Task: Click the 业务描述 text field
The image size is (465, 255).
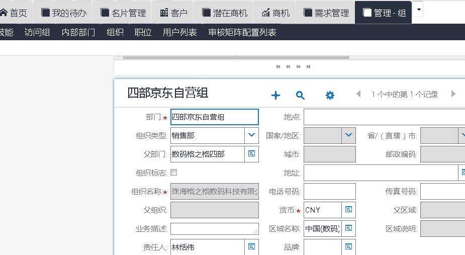Action: point(215,228)
